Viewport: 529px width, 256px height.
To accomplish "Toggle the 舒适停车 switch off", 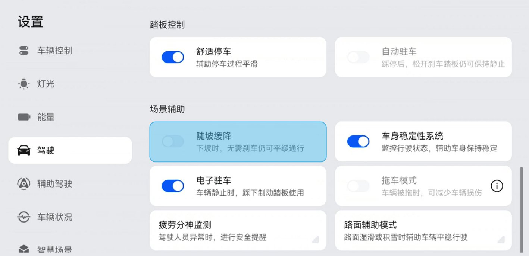I will 173,57.
